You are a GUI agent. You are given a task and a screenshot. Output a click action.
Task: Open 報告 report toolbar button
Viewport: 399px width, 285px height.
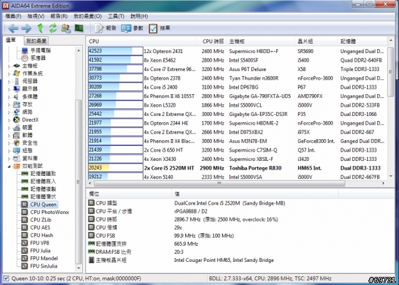click(105, 28)
